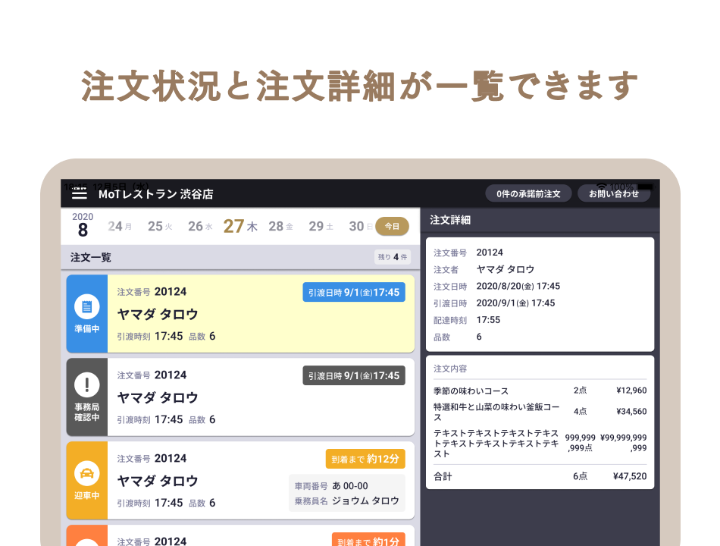Image resolution: width=720 pixels, height=546 pixels.
Task: Click the 迎車中 taxi icon
Action: click(x=87, y=473)
